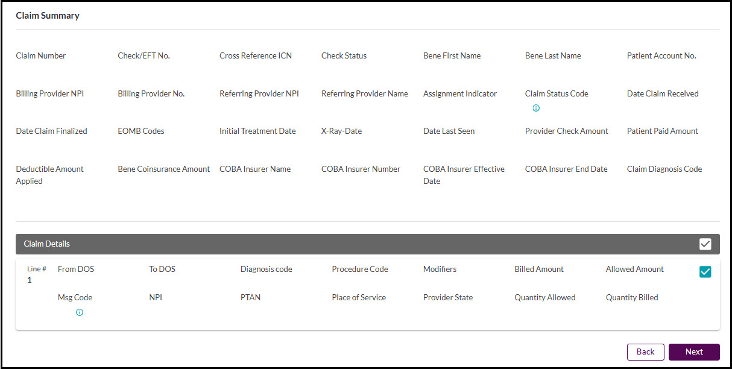This screenshot has height=369, width=732.
Task: Go back using the Back button
Action: tap(645, 352)
